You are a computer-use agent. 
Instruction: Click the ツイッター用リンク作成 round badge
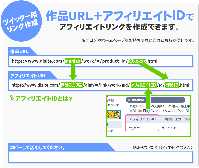coord(21,21)
